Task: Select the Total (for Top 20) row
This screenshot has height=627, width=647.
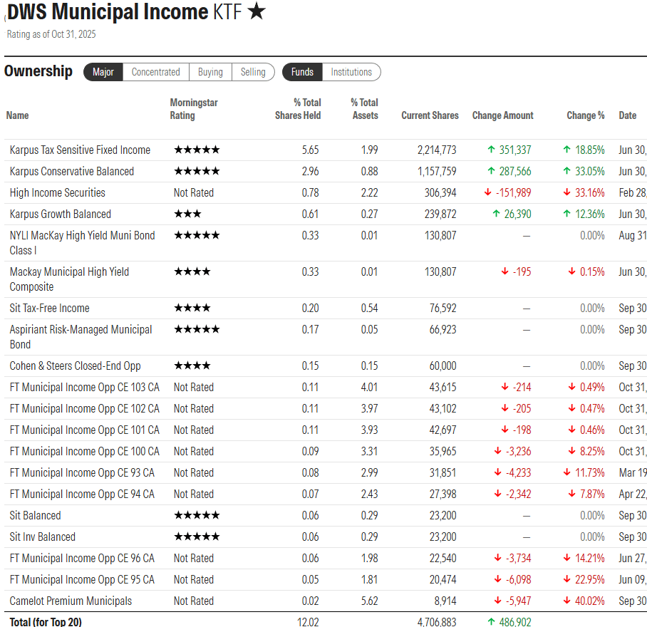Action: pos(46,621)
